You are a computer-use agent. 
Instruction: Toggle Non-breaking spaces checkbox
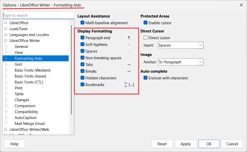tap(82, 58)
